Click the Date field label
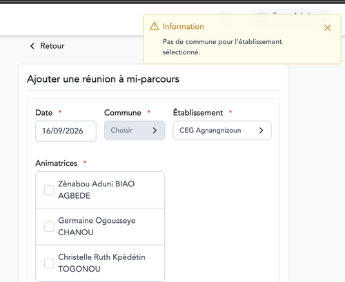The width and height of the screenshot is (345, 282). click(44, 113)
